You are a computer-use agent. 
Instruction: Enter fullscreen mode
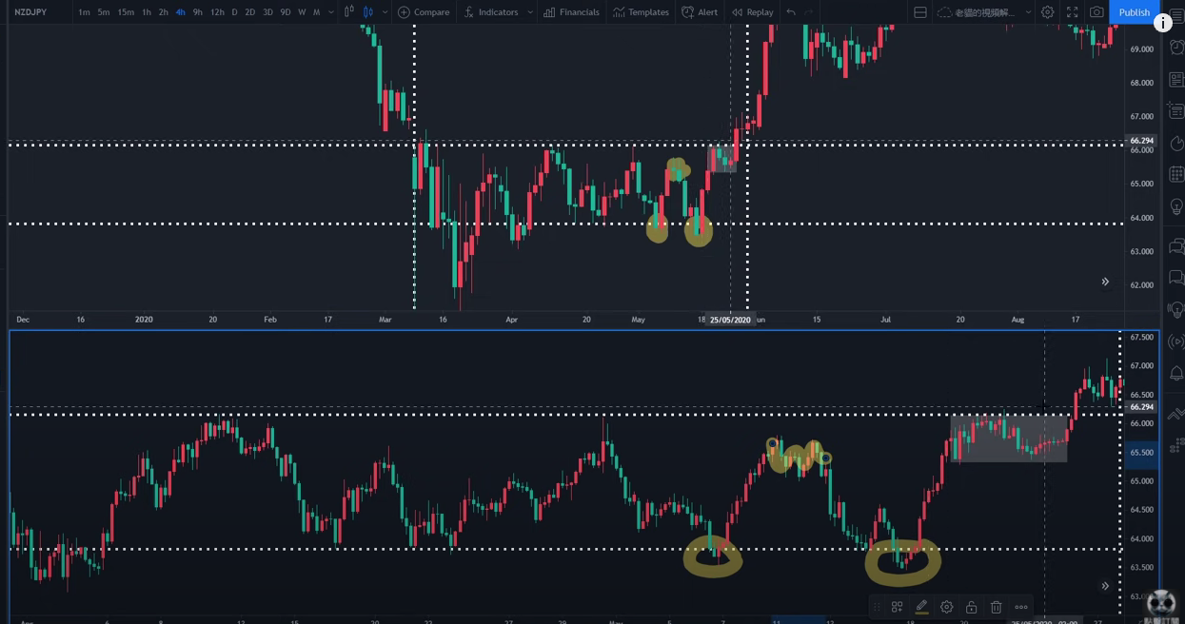(x=1072, y=12)
